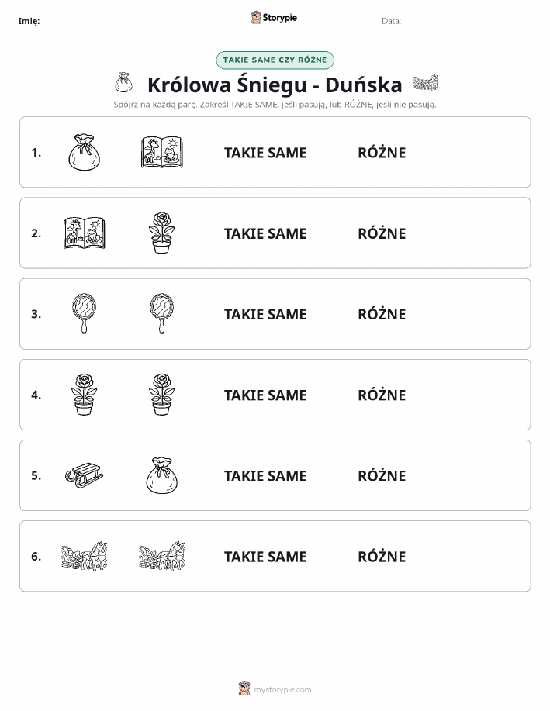Click the right hand mirror in row 3
The image size is (550, 711).
coord(162,314)
